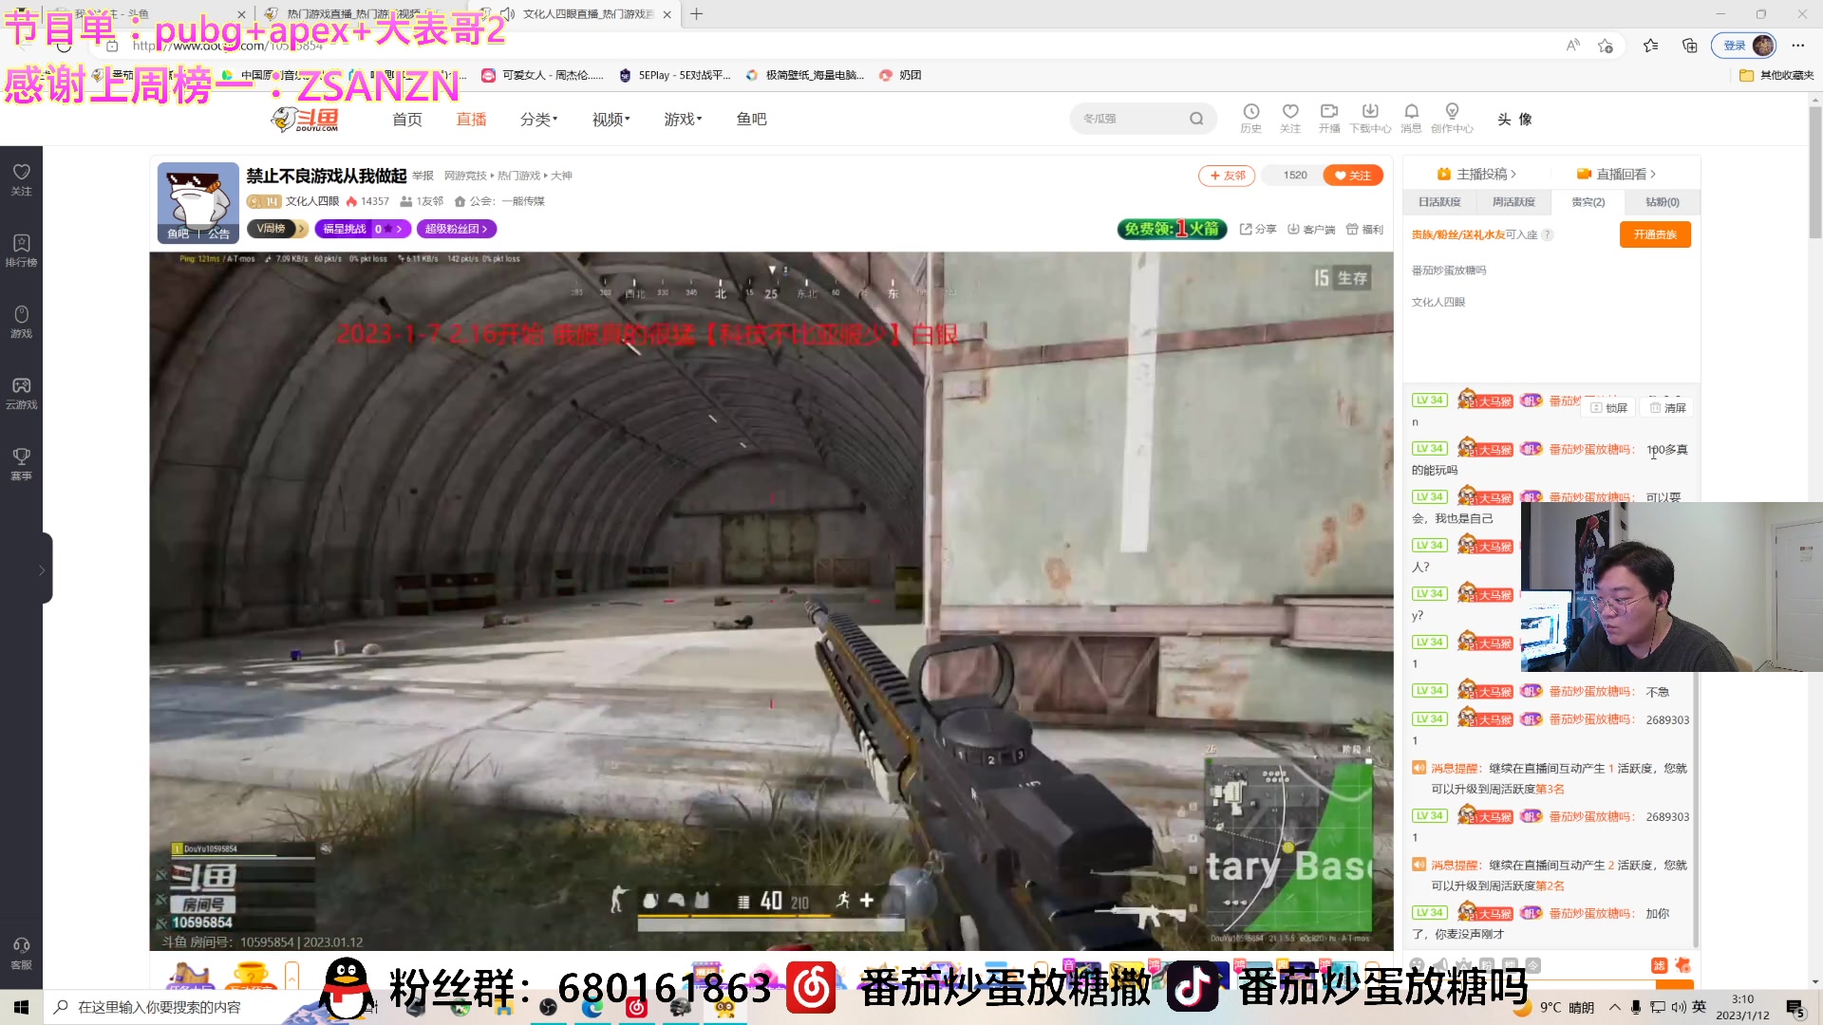Click the read aloud icon in address bar
This screenshot has width=1823, height=1025.
(1573, 46)
